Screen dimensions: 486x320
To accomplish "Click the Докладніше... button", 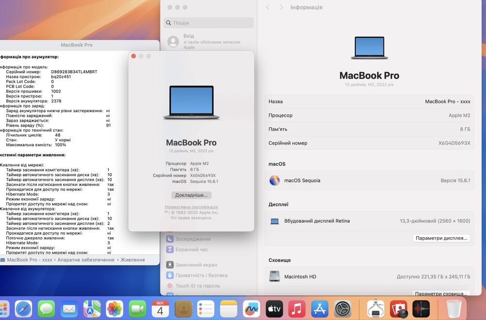I will (x=191, y=195).
